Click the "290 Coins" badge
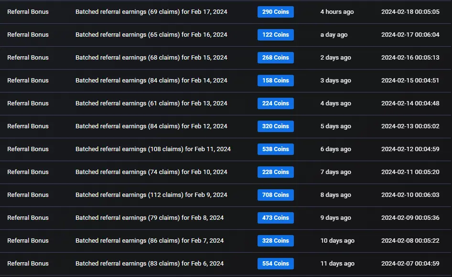 tap(276, 12)
